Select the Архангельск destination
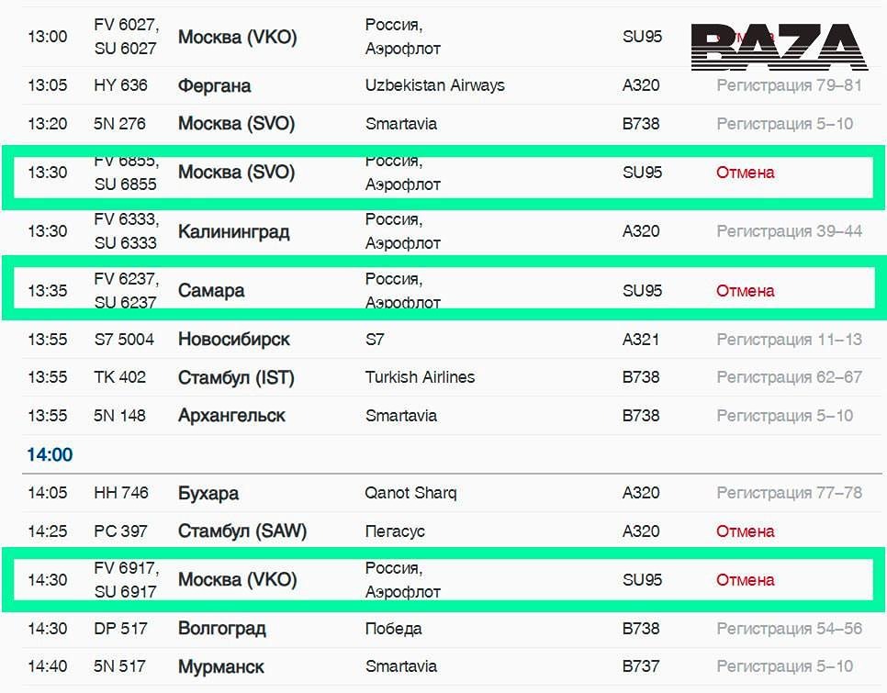This screenshot has height=693, width=887. pyautogui.click(x=231, y=416)
